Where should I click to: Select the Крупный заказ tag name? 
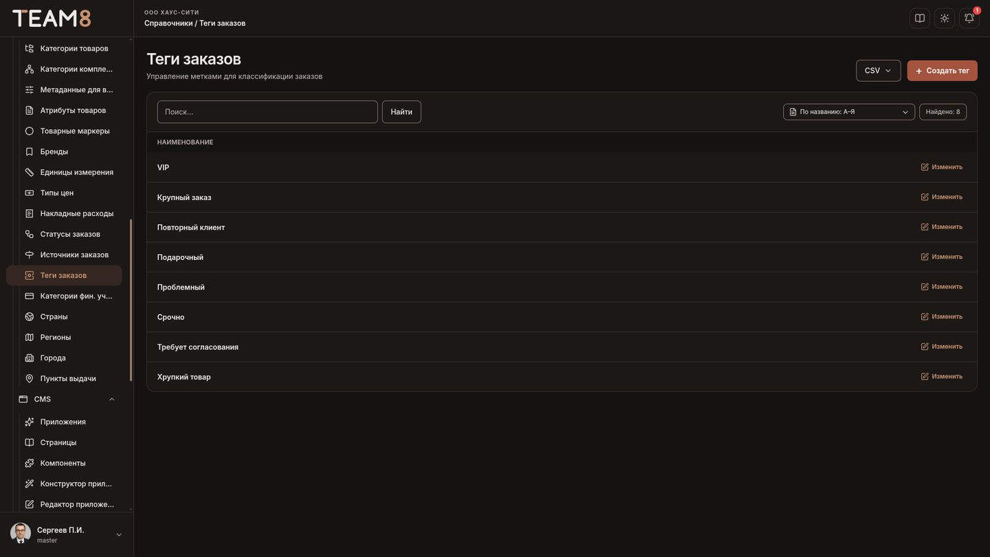click(184, 197)
